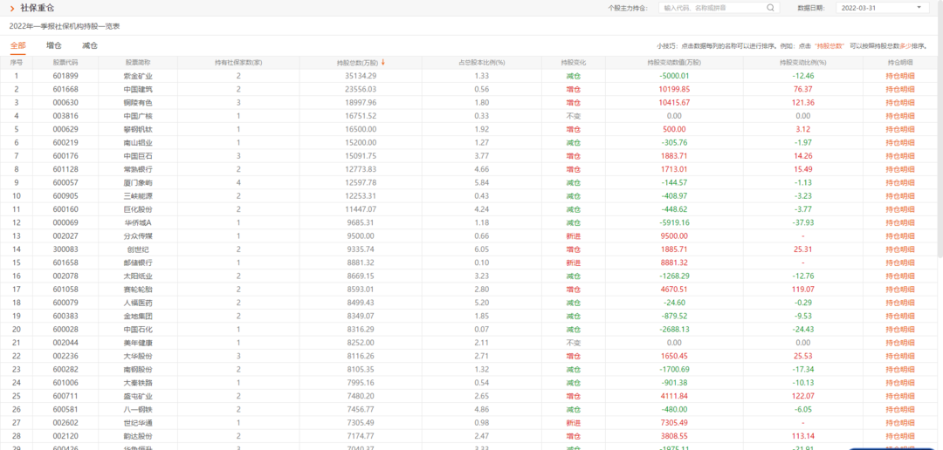
Task: Sort by 持股变动比例(%) column header
Action: (x=803, y=63)
